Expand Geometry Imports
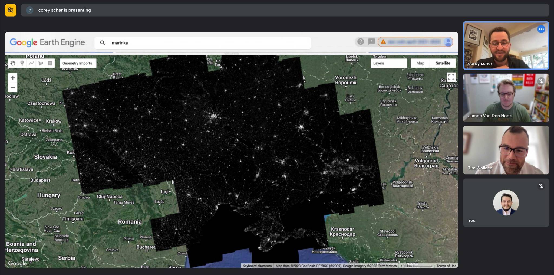 click(x=78, y=63)
